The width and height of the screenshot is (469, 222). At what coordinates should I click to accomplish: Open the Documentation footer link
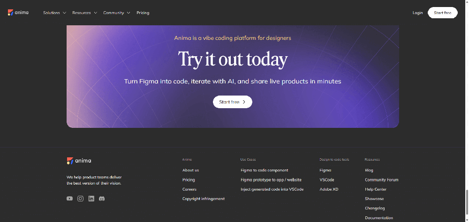(379, 218)
